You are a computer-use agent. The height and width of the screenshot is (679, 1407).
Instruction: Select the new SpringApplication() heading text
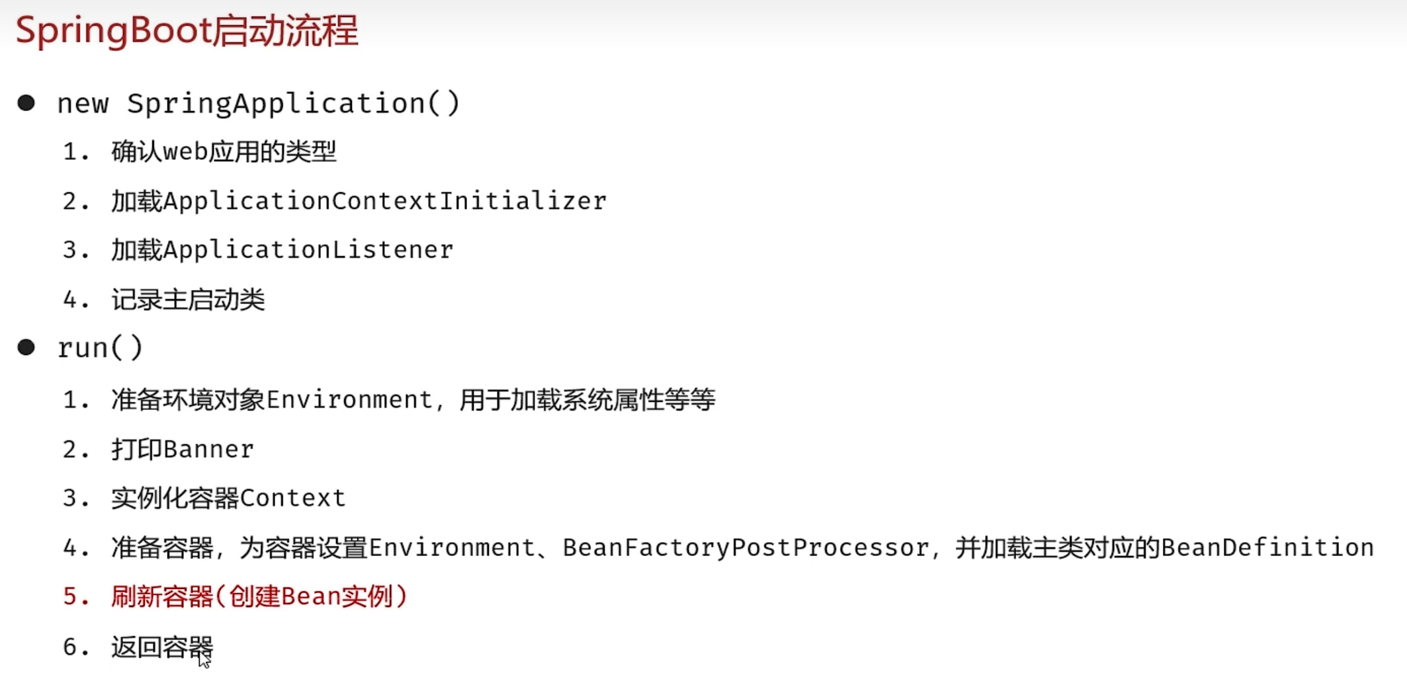259,104
